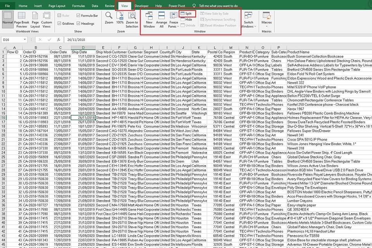The height and width of the screenshot is (248, 372).
Task: Open Custom Views dialog
Action: point(46,19)
